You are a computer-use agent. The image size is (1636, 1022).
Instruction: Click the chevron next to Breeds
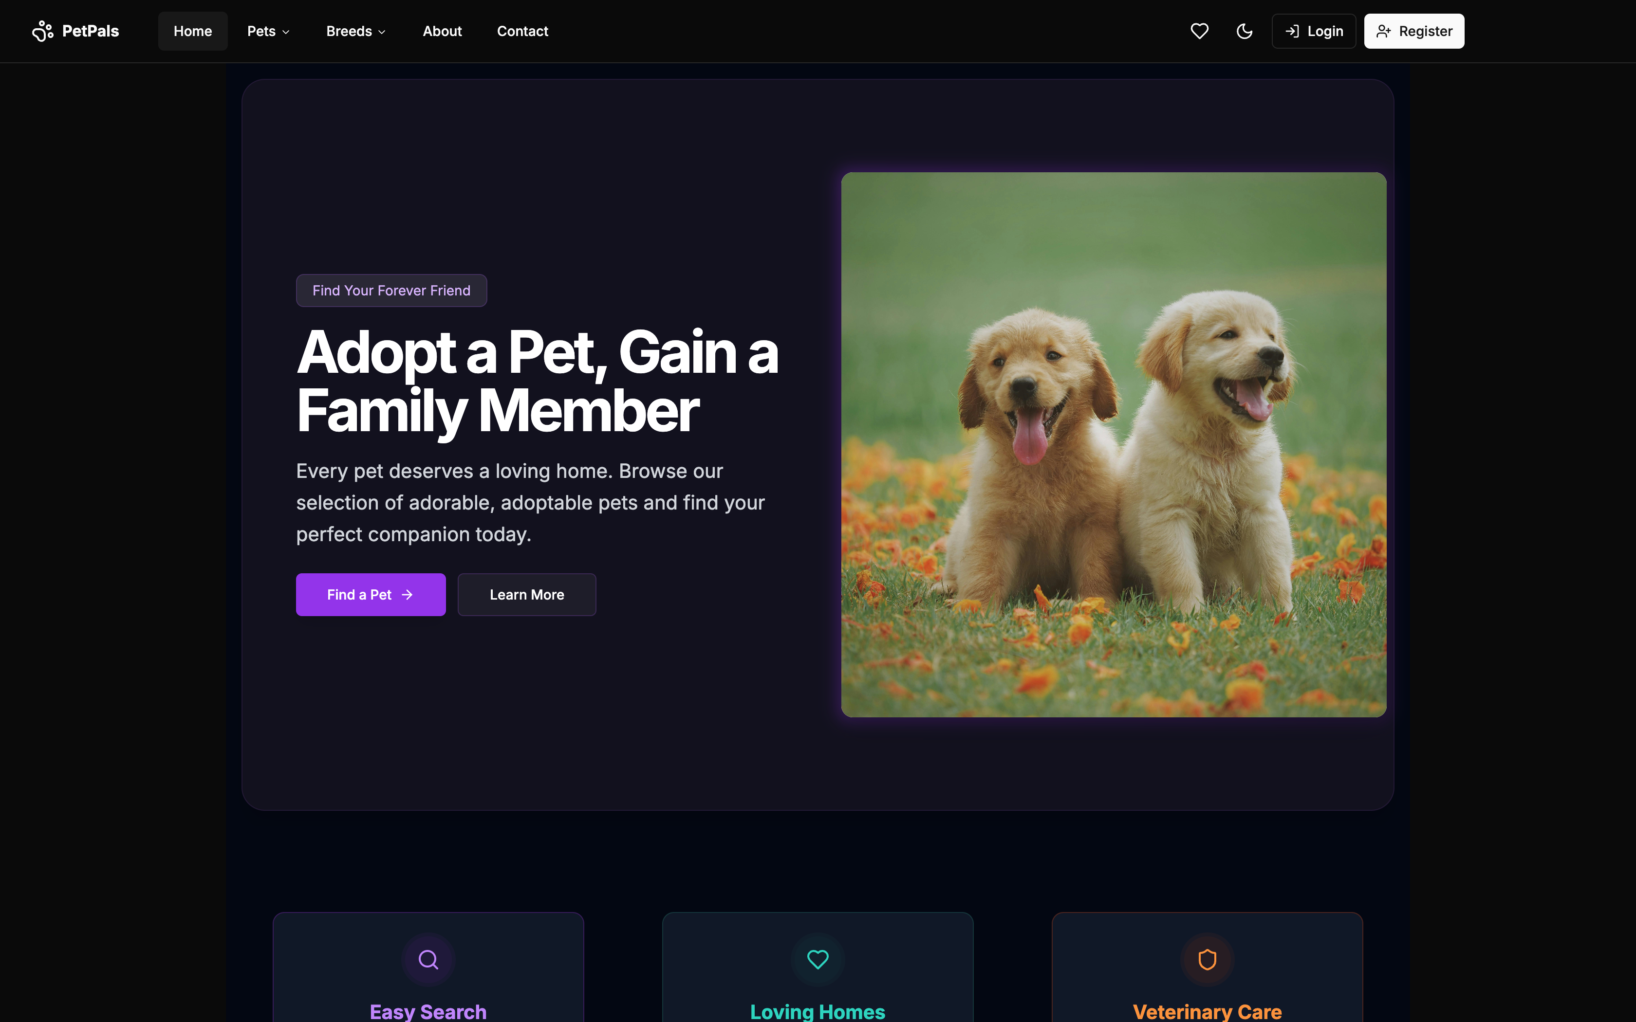pyautogui.click(x=382, y=32)
